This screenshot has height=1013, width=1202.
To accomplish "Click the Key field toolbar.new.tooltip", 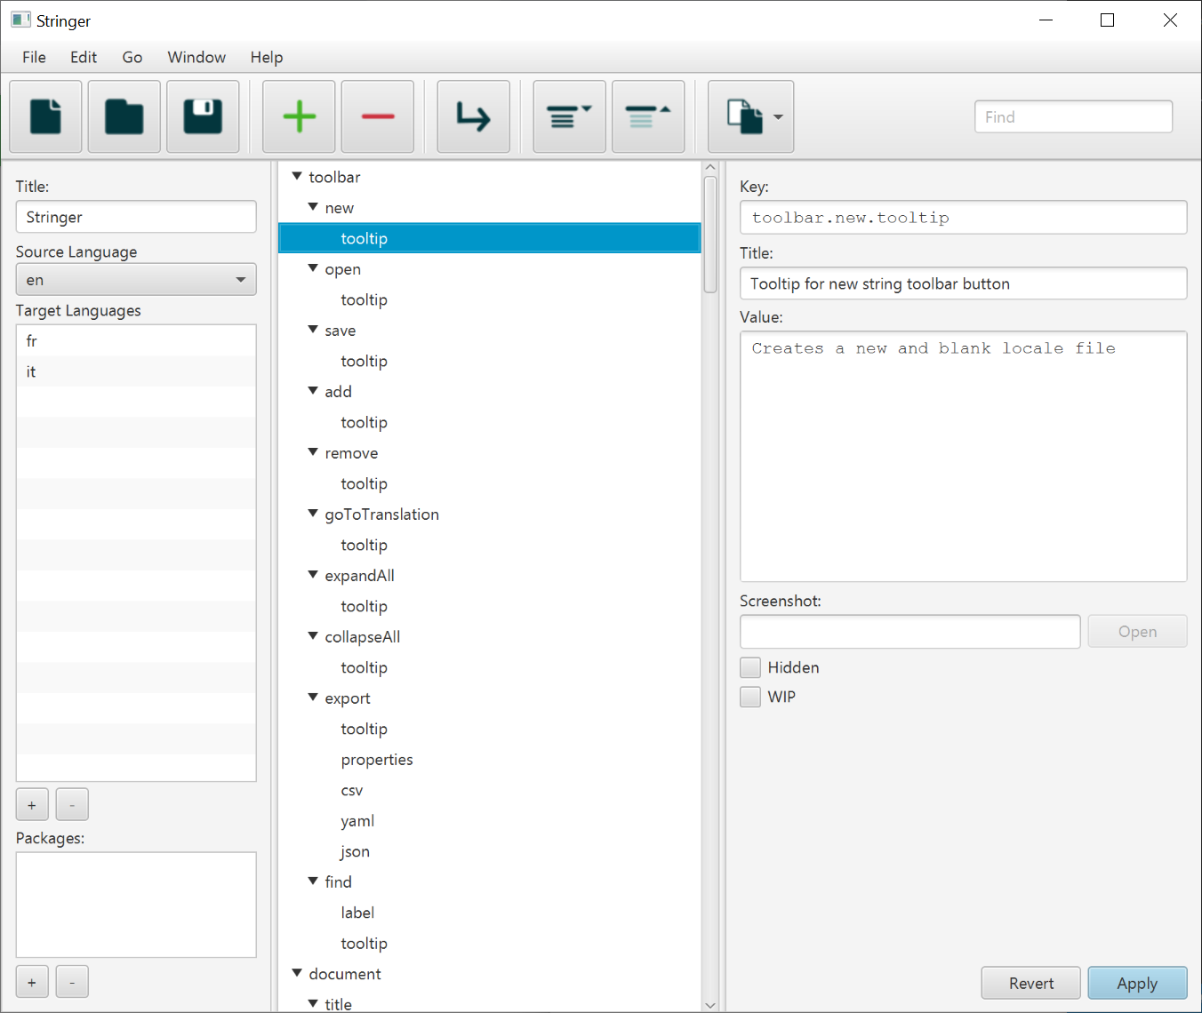I will pos(963,217).
